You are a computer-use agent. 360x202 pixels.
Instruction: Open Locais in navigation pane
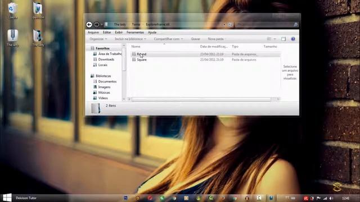(102, 65)
